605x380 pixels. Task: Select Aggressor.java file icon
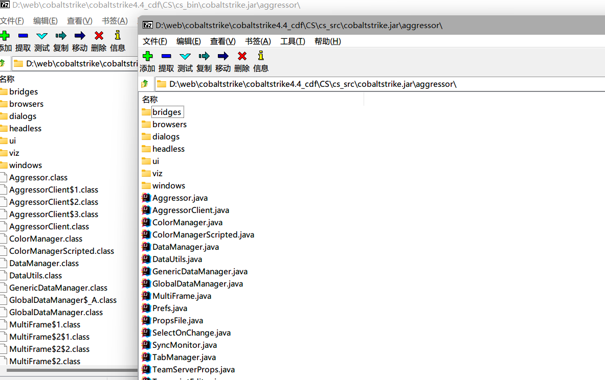pos(146,198)
